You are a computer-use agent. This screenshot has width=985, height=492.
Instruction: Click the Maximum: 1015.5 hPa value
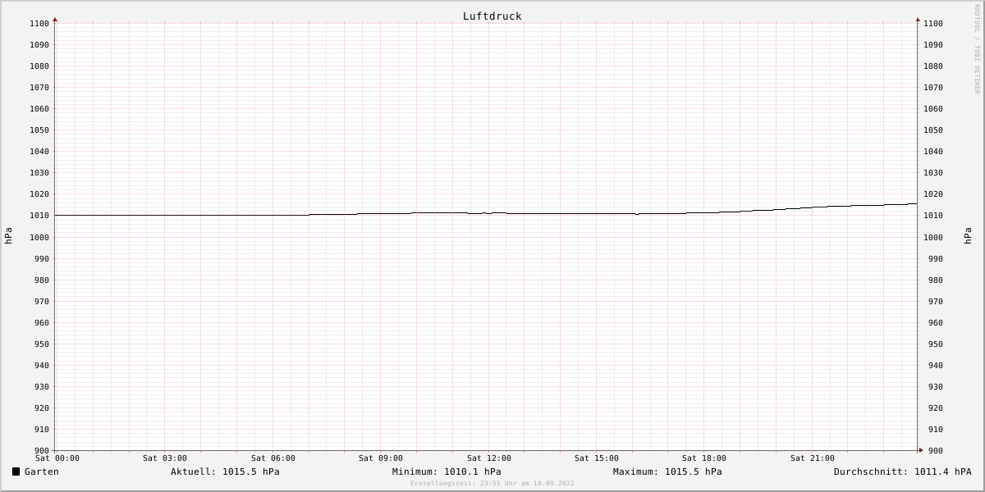(x=667, y=471)
